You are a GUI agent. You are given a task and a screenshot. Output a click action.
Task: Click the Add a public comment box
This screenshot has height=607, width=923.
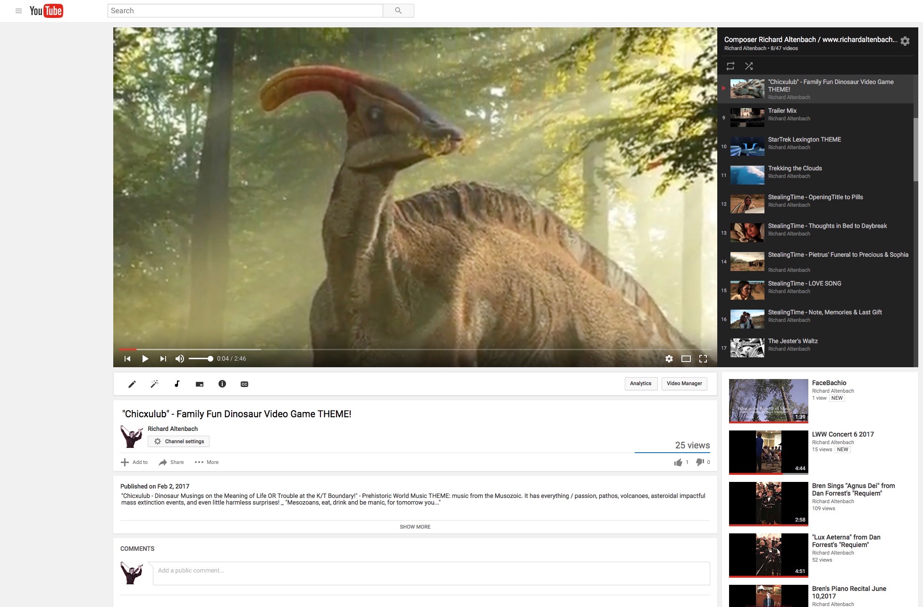431,573
